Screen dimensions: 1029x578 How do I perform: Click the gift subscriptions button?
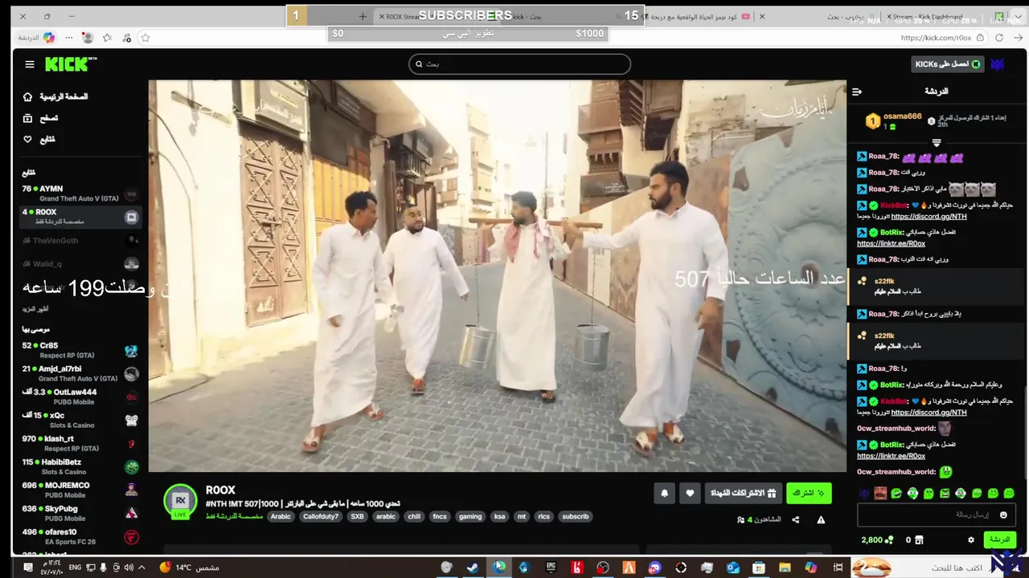click(x=743, y=493)
